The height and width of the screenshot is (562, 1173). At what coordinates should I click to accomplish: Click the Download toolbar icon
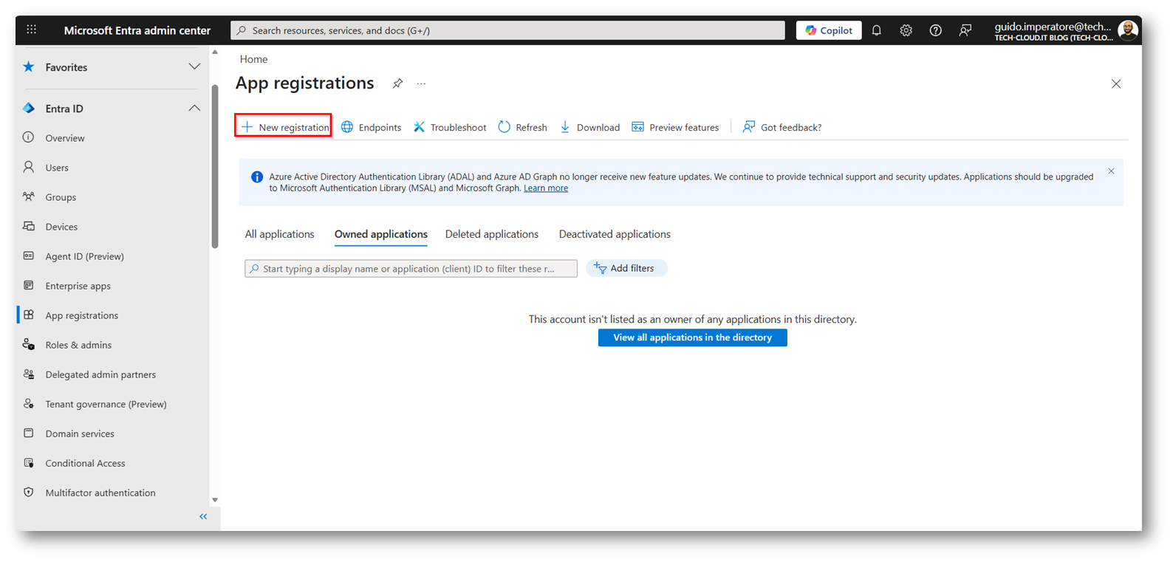click(x=565, y=127)
